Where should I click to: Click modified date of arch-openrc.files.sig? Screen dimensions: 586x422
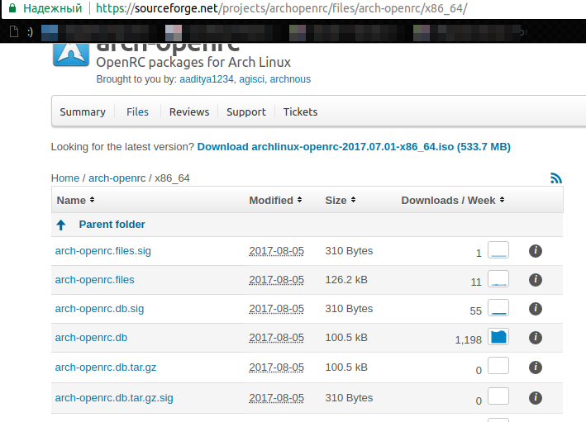click(x=277, y=251)
